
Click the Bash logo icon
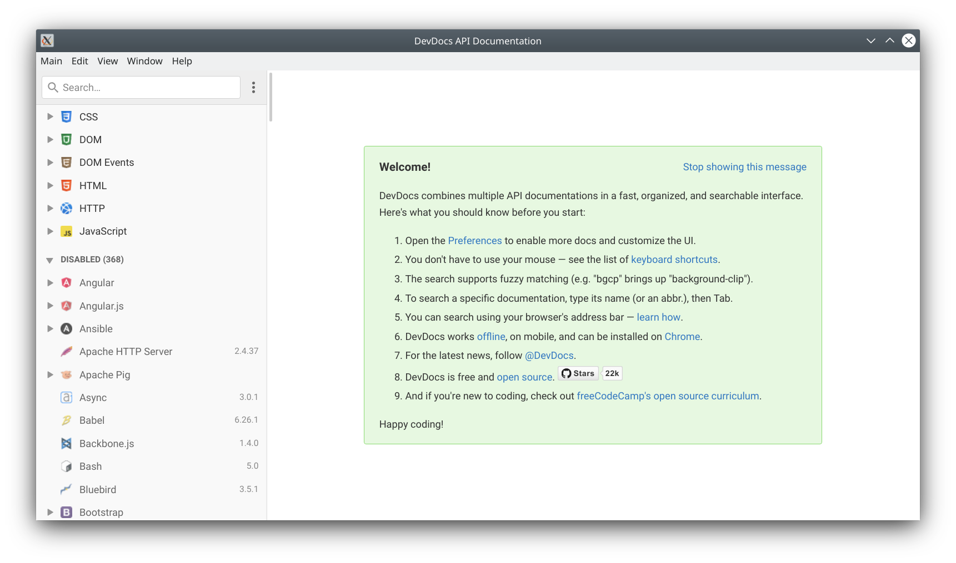(x=66, y=466)
